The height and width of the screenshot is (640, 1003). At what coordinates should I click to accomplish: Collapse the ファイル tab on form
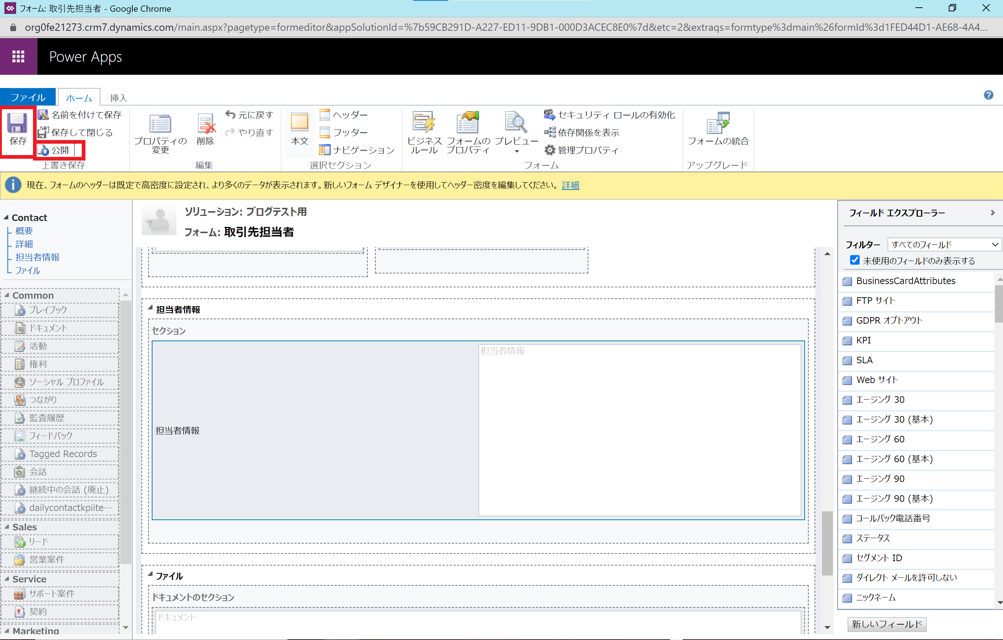point(150,574)
